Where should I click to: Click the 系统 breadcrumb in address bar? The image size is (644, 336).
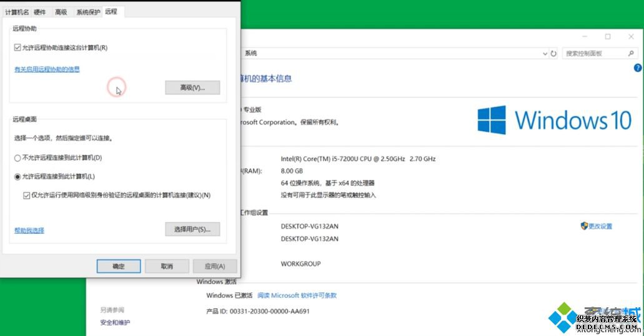tap(251, 53)
